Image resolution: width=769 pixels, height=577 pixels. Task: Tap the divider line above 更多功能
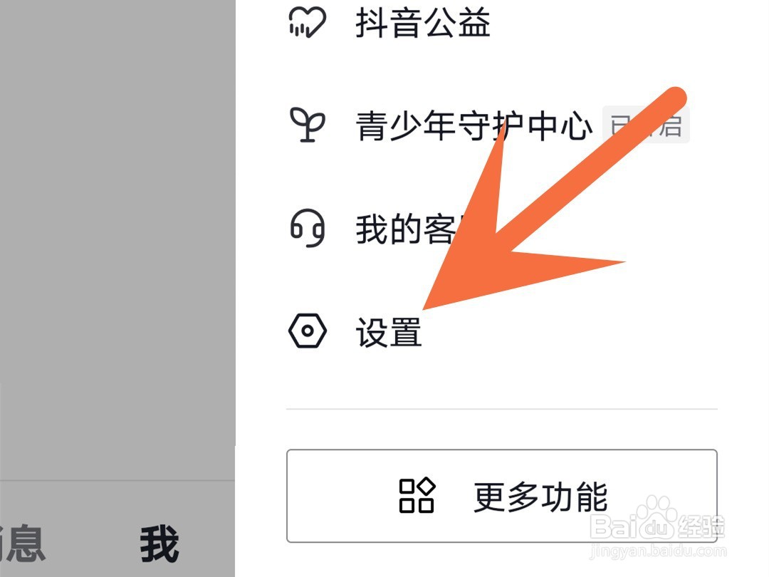[502, 408]
